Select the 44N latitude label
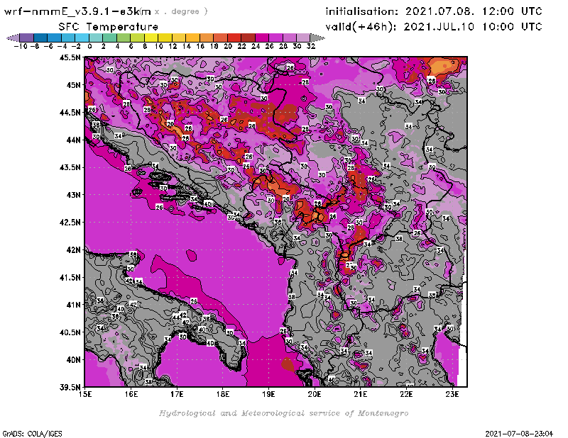Viewport: 568px width, 438px height. coord(74,140)
